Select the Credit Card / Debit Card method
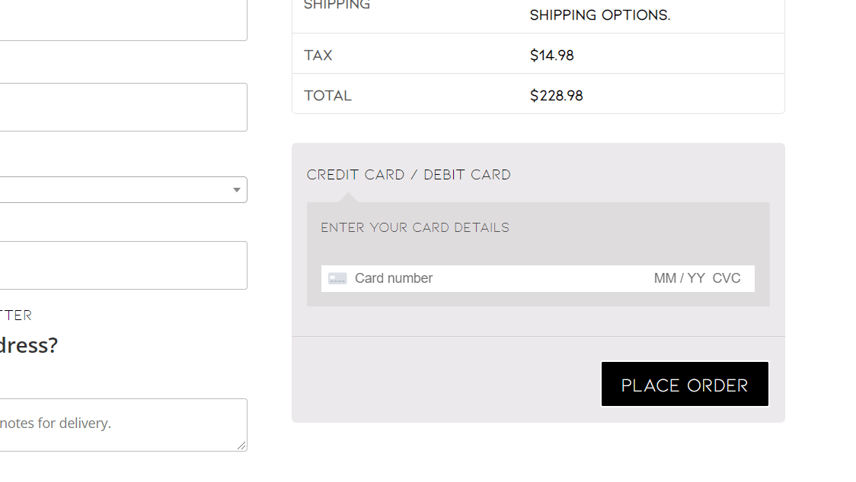The height and width of the screenshot is (482, 856). click(x=408, y=175)
